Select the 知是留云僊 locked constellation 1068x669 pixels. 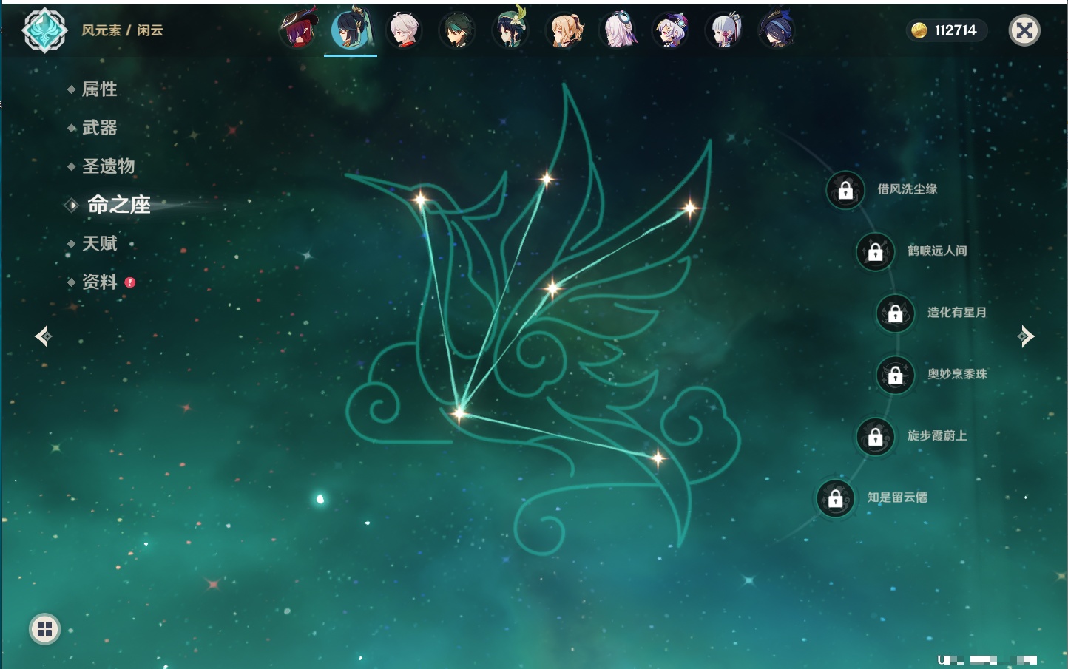coord(835,498)
